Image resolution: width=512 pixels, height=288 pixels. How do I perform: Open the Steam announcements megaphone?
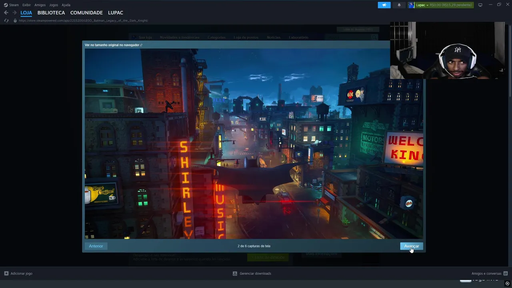(384, 5)
